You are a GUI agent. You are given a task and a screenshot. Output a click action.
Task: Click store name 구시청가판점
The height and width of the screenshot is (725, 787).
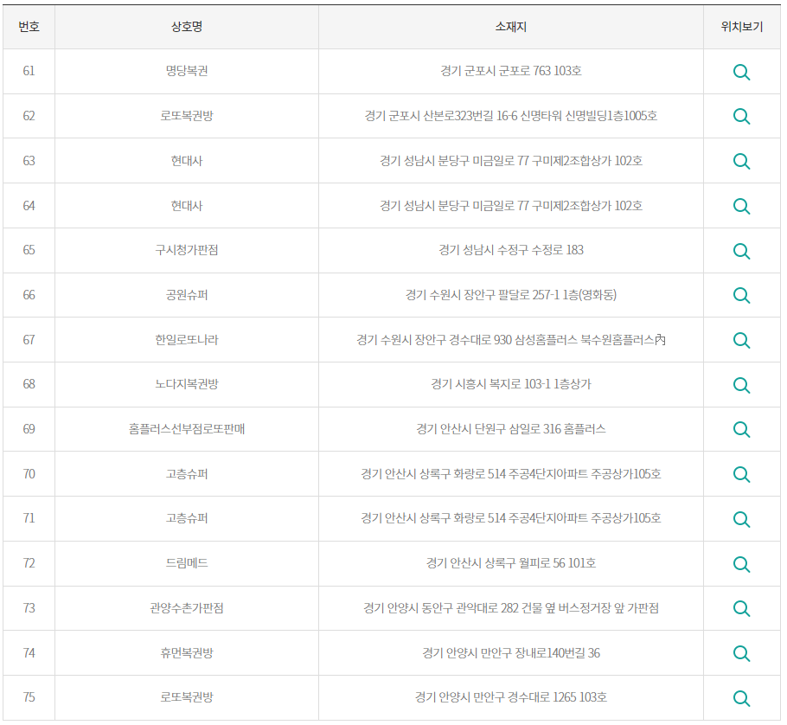[x=187, y=250]
